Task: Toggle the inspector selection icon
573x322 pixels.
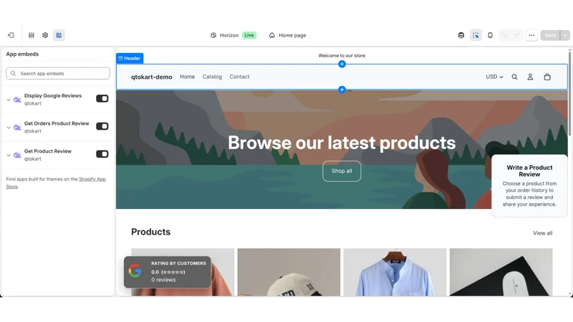Action: tap(476, 35)
